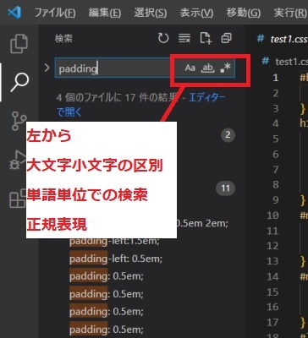The height and width of the screenshot is (338, 308).
Task: Toggle Match Whole Word (ab) option
Action: [x=208, y=68]
